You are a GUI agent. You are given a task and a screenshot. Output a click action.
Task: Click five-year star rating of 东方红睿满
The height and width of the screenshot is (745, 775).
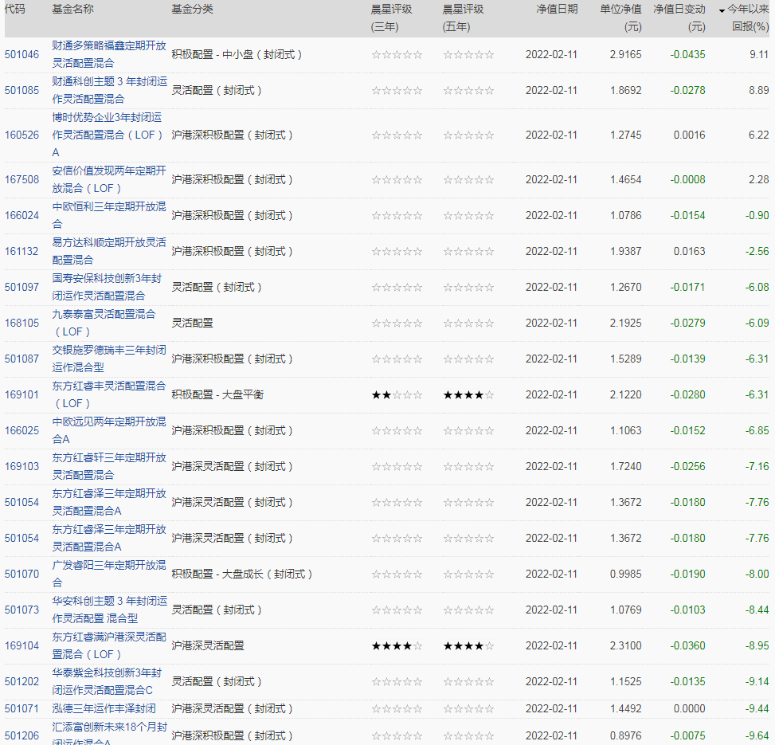(x=468, y=645)
